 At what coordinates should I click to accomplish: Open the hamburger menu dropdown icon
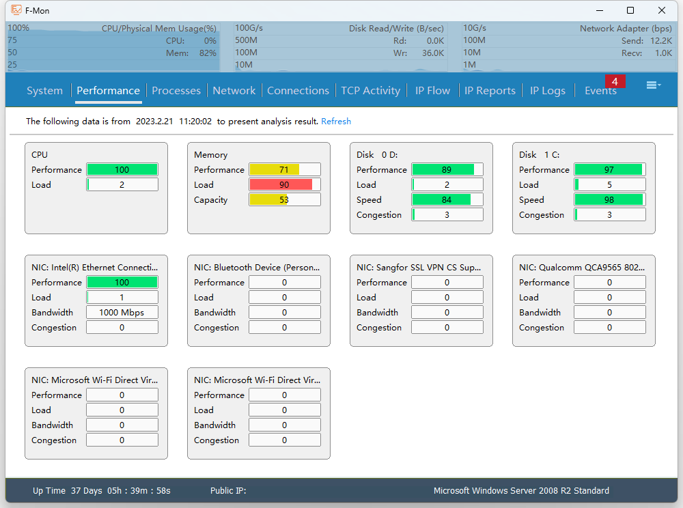pyautogui.click(x=653, y=85)
